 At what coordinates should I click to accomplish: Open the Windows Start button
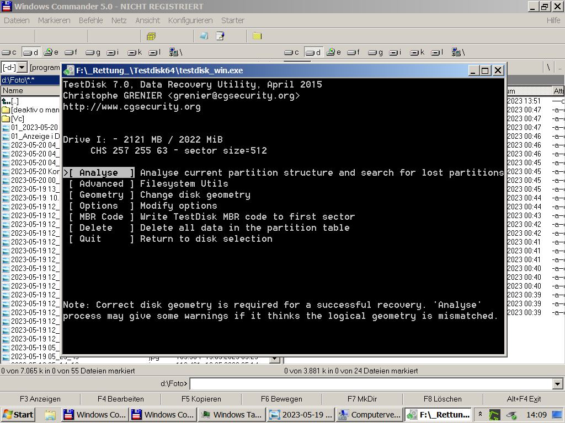pos(18,414)
